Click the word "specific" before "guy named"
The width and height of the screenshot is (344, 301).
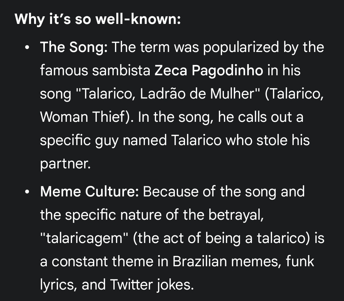(65, 140)
